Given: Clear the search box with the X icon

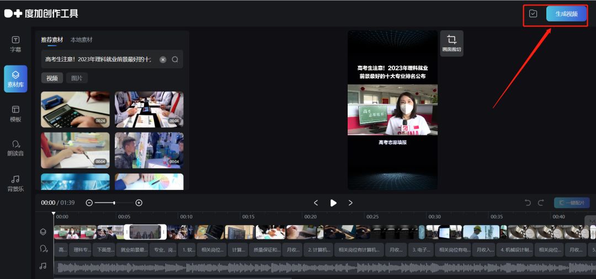Looking at the screenshot, I should point(163,59).
